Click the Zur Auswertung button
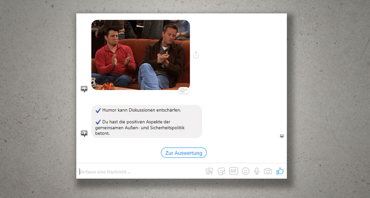The image size is (370, 198). pyautogui.click(x=184, y=153)
